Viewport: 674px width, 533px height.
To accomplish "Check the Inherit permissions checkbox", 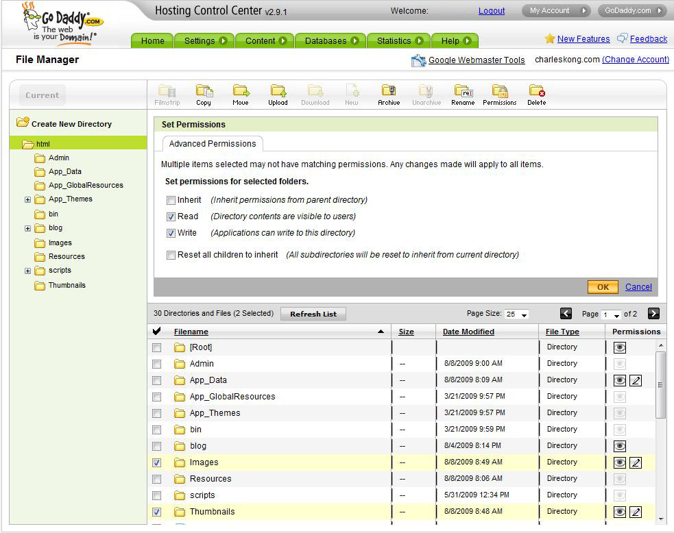I will point(171,200).
